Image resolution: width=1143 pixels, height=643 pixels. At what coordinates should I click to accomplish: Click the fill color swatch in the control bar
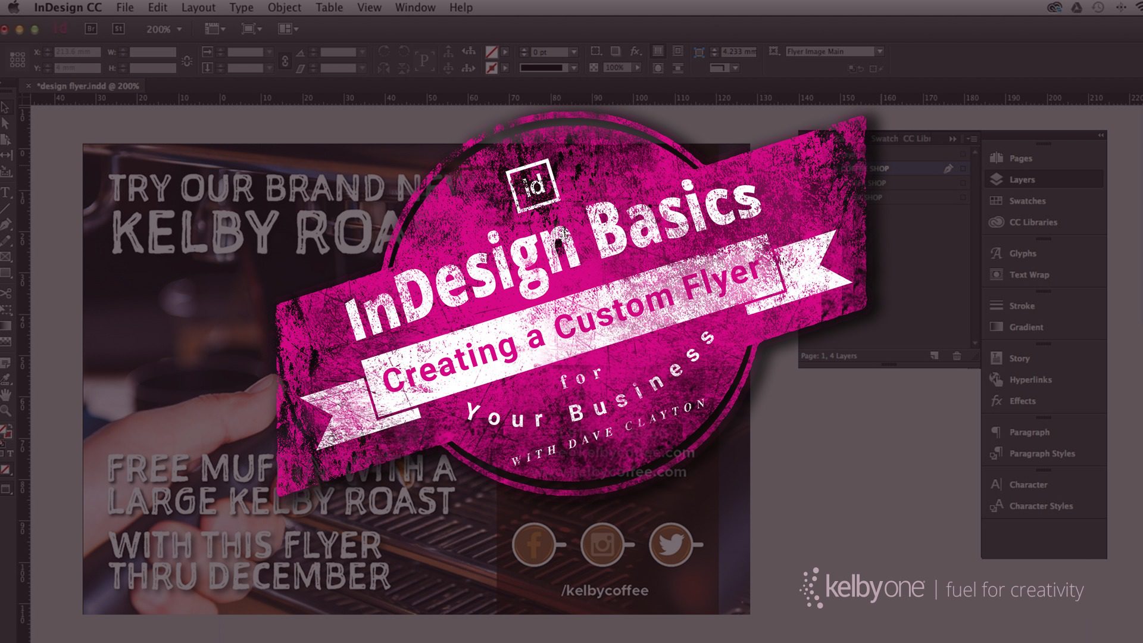491,52
